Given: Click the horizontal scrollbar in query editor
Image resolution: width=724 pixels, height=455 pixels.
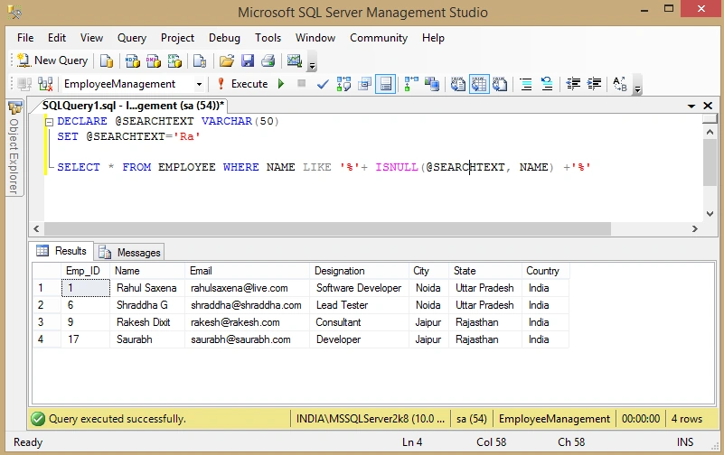Looking at the screenshot, I should pos(327,228).
